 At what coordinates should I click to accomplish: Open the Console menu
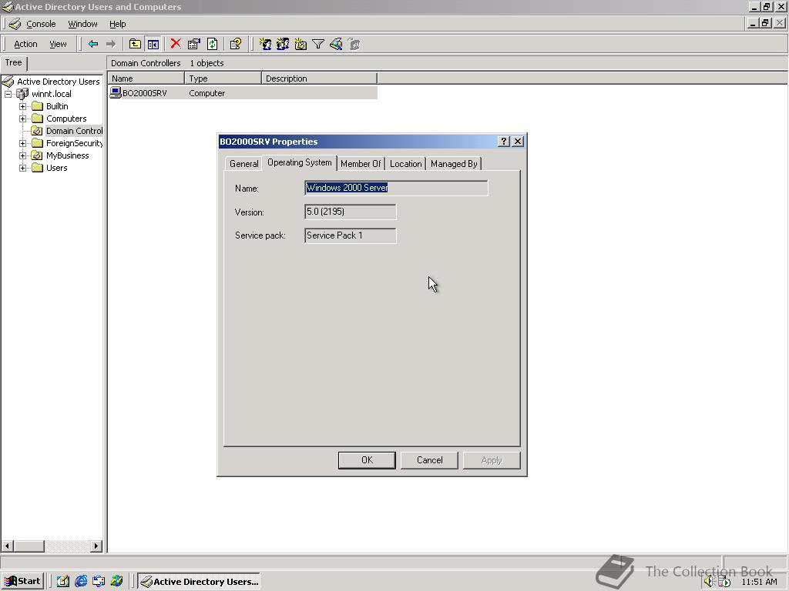[41, 24]
